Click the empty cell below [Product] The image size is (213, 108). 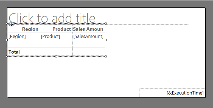56,44
